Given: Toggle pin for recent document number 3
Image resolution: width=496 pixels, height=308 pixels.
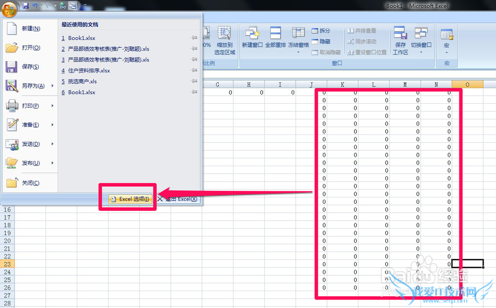Looking at the screenshot, I should coord(194,59).
